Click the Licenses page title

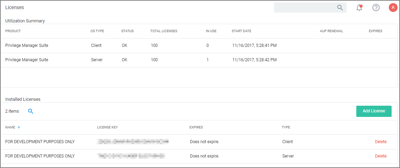point(15,8)
